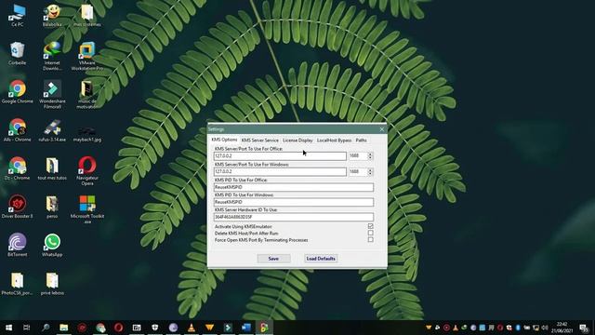The width and height of the screenshot is (595, 335).
Task: Open VLC media player taskbar icon
Action: (x=192, y=328)
